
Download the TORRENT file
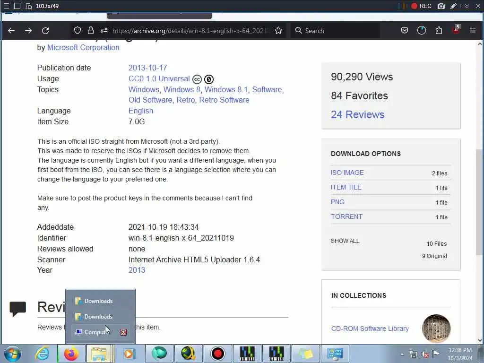(x=346, y=216)
